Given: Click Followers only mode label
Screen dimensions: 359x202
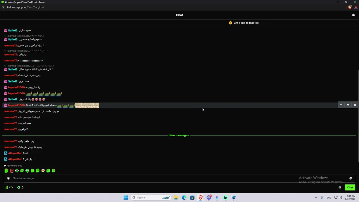Looking at the screenshot, I should pos(13,166).
